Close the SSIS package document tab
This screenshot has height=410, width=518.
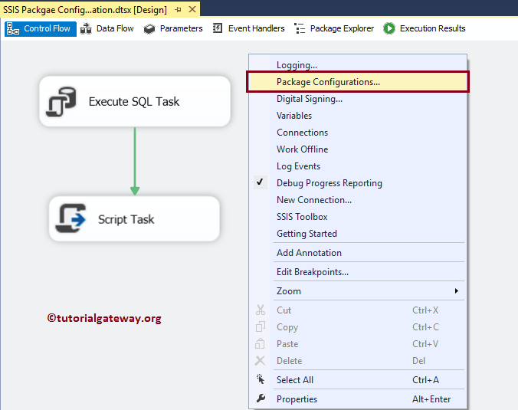pyautogui.click(x=192, y=10)
